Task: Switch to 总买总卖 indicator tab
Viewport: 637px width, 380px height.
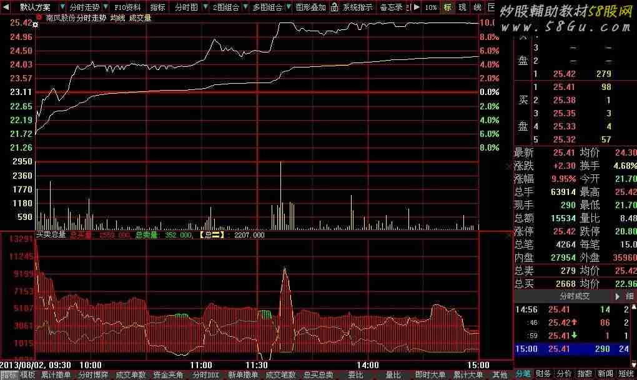Action: click(x=318, y=375)
